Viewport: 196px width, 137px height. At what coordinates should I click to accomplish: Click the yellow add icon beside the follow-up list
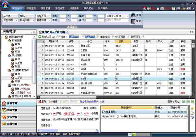click(192, 109)
